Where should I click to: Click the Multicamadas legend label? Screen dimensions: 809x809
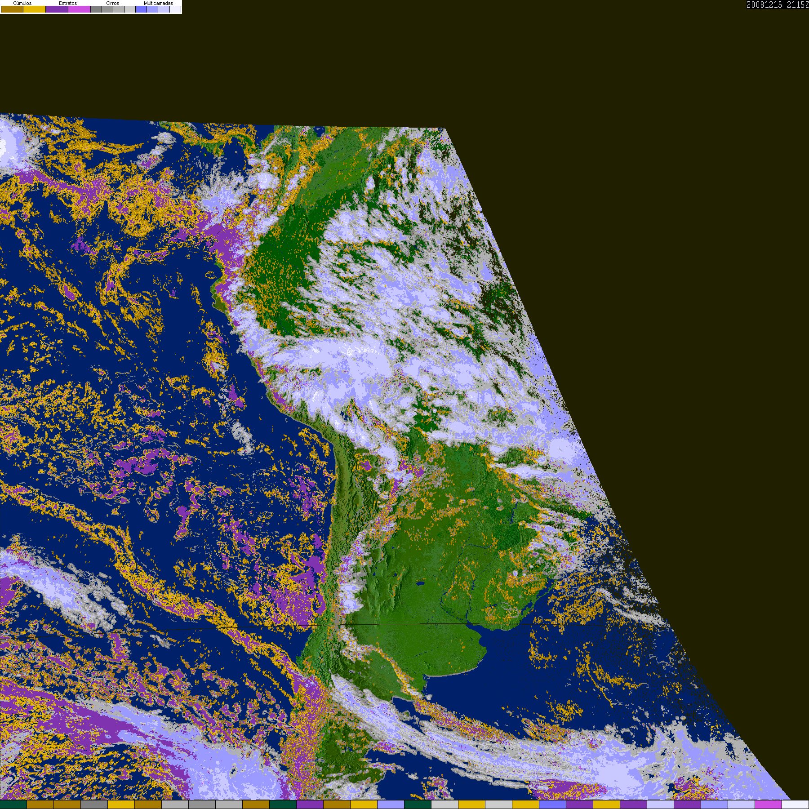click(x=159, y=3)
